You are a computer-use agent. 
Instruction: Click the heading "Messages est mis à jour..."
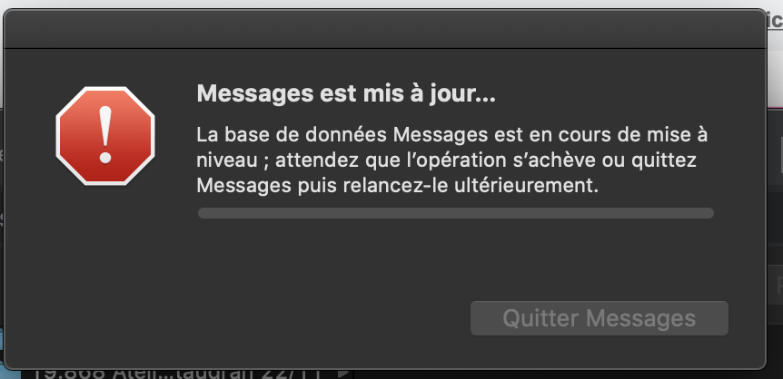tap(346, 93)
